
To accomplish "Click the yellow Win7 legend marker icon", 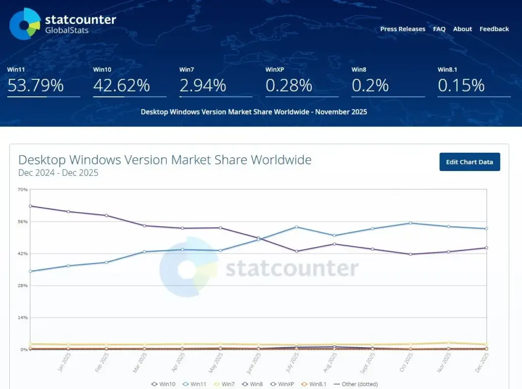I will [216, 383].
